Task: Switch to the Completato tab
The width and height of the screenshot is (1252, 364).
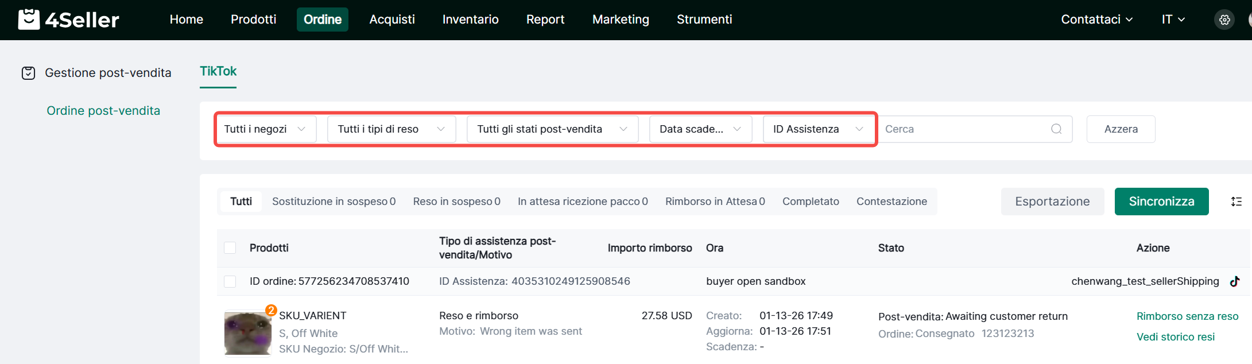Action: coord(810,202)
